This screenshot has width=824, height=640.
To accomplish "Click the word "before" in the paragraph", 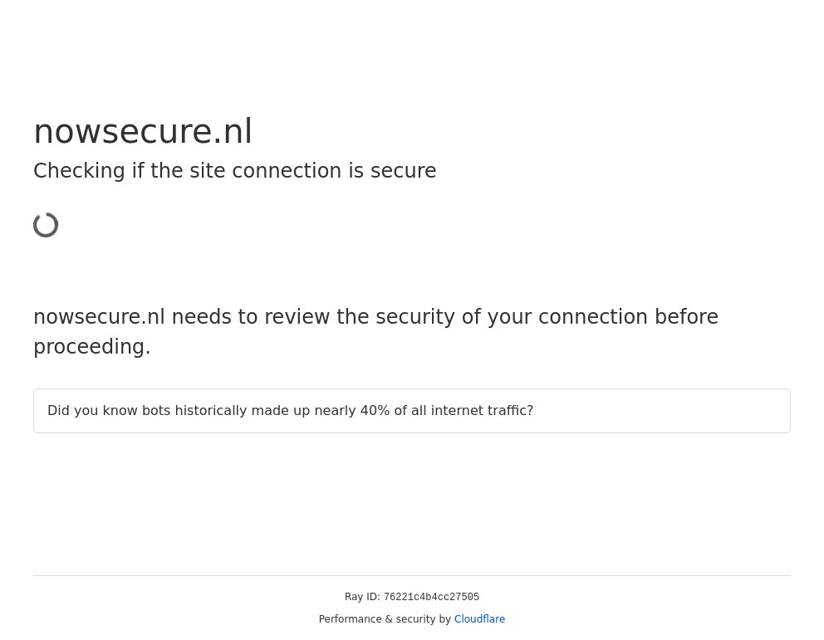I will point(686,317).
